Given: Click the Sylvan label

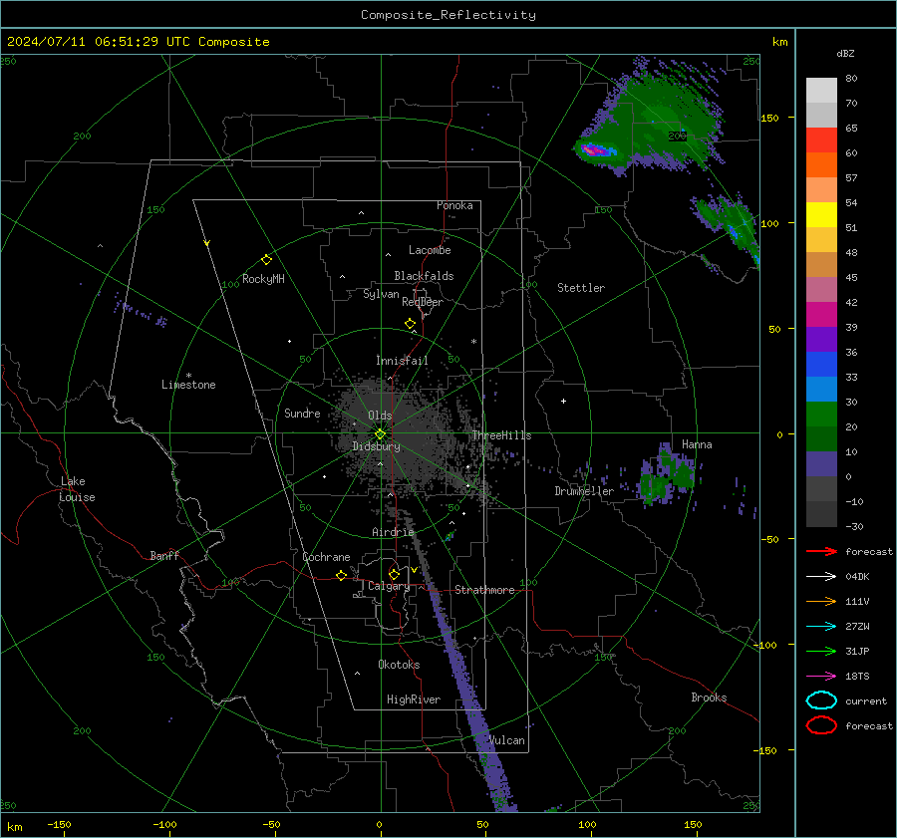Looking at the screenshot, I should coord(381,294).
